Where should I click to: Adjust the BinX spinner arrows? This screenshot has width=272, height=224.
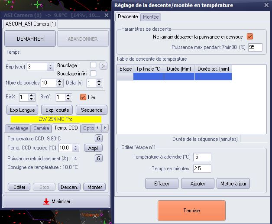32,97
